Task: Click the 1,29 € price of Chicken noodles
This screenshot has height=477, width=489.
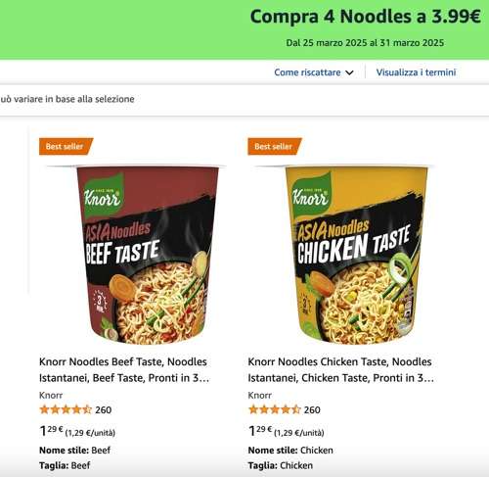Action: pyautogui.click(x=260, y=431)
